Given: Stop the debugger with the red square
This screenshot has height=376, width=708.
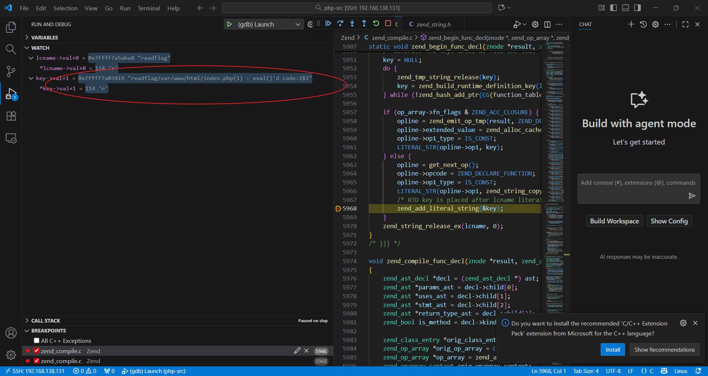Looking at the screenshot, I should pyautogui.click(x=388, y=24).
